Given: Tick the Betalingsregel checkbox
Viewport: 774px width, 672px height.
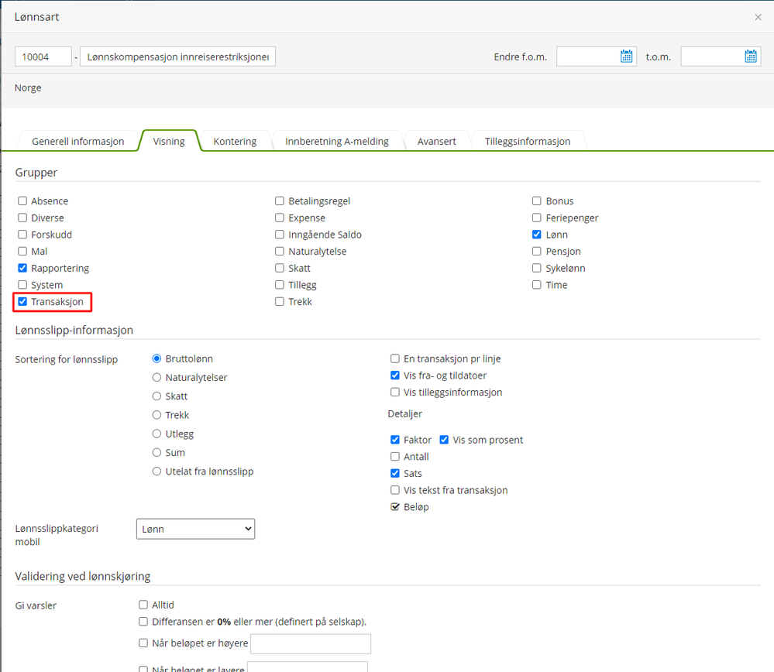Looking at the screenshot, I should click(x=280, y=201).
